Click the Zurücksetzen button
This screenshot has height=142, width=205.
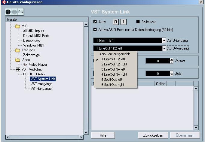tap(153, 135)
